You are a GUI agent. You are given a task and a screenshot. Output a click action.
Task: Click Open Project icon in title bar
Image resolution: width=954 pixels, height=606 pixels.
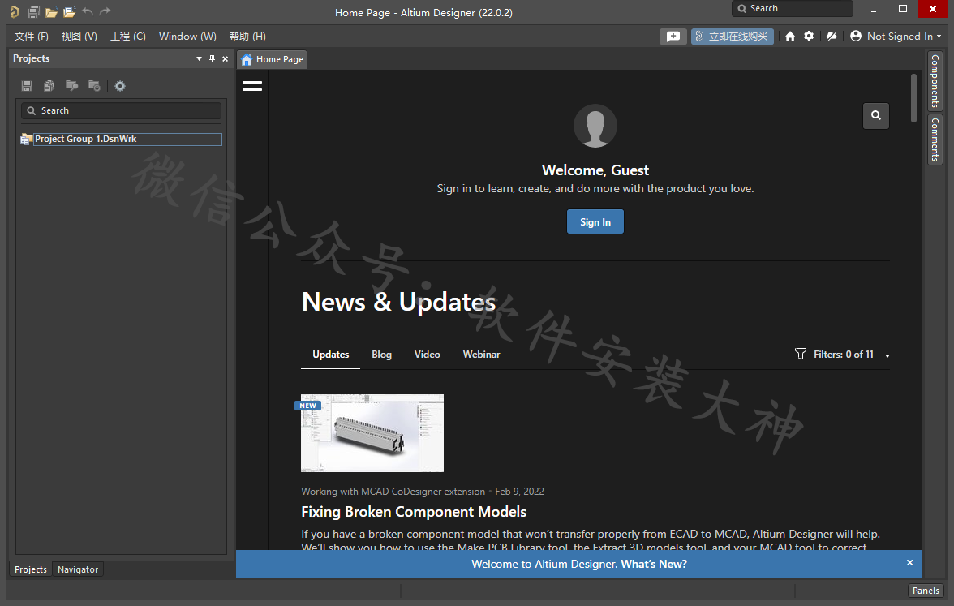click(x=70, y=11)
